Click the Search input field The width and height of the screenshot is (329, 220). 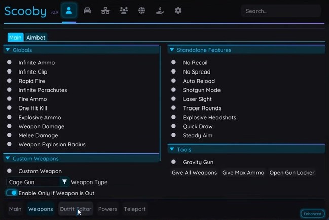pos(281,11)
